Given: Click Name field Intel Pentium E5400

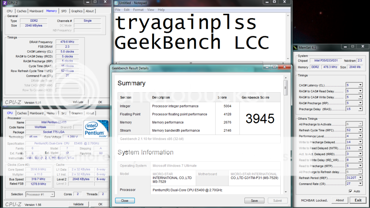Looking at the screenshot, I should coord(54,122).
